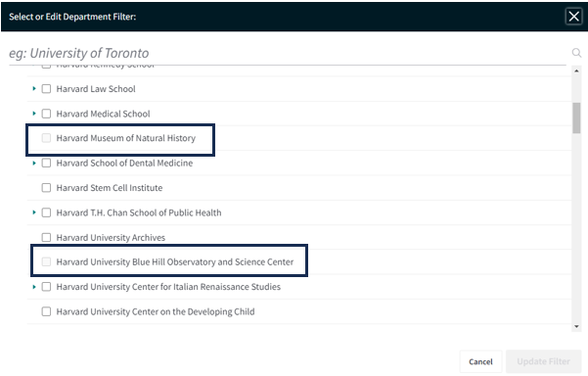Click the Cancel button
The width and height of the screenshot is (588, 376).
pos(480,361)
